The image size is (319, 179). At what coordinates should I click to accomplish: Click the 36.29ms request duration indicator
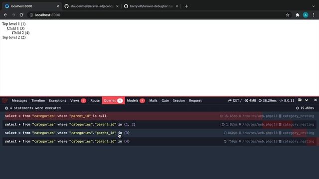pos(268,100)
